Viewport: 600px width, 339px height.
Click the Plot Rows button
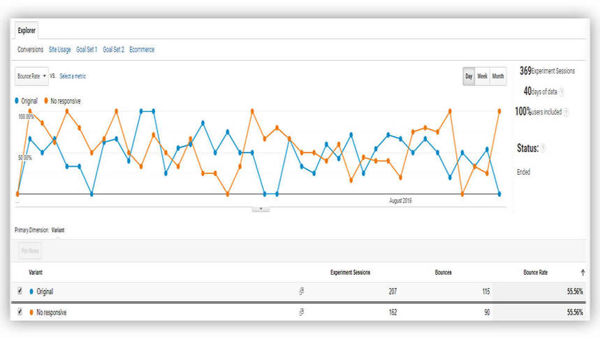(x=30, y=251)
